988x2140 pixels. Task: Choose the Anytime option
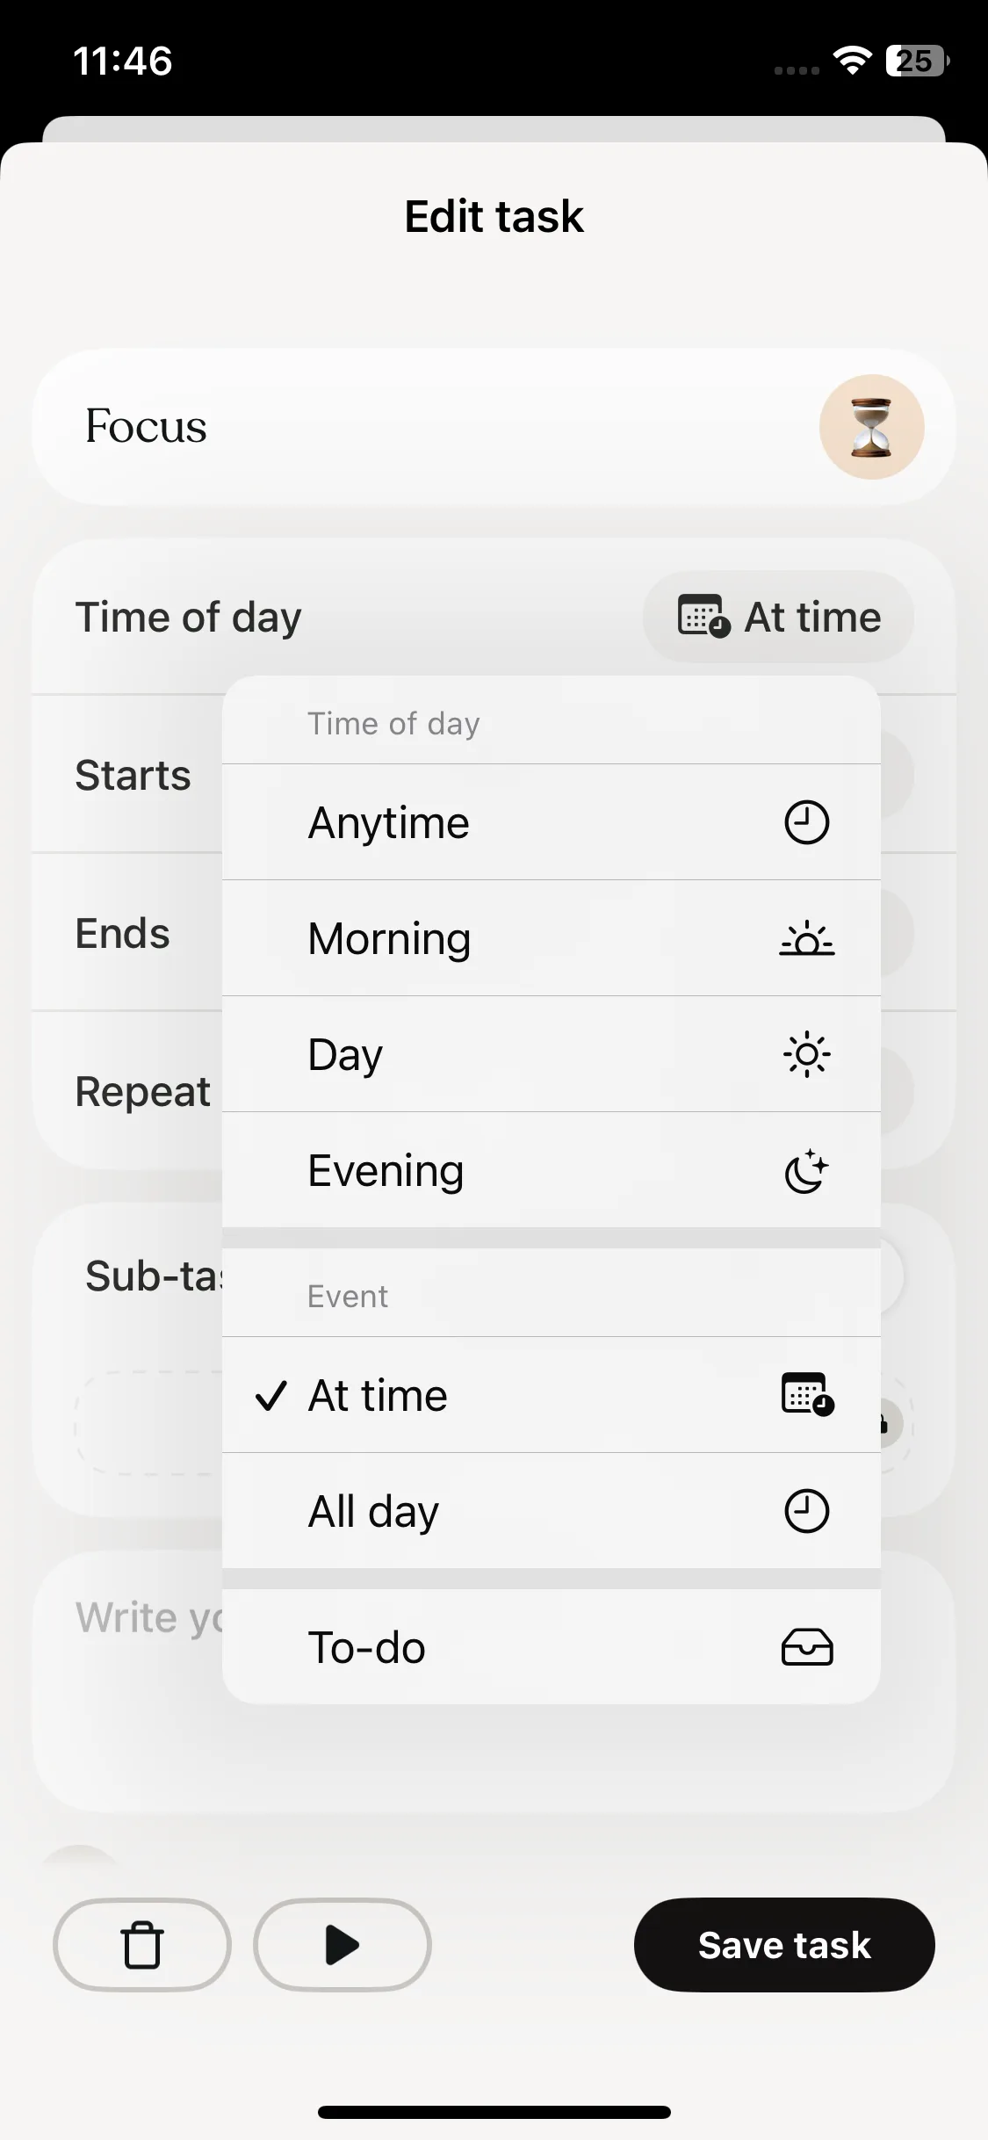click(389, 823)
